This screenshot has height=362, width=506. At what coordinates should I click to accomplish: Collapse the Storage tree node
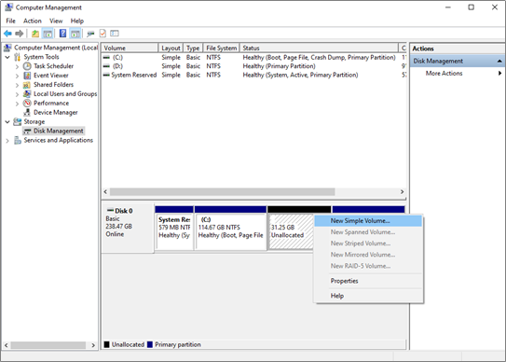7,122
